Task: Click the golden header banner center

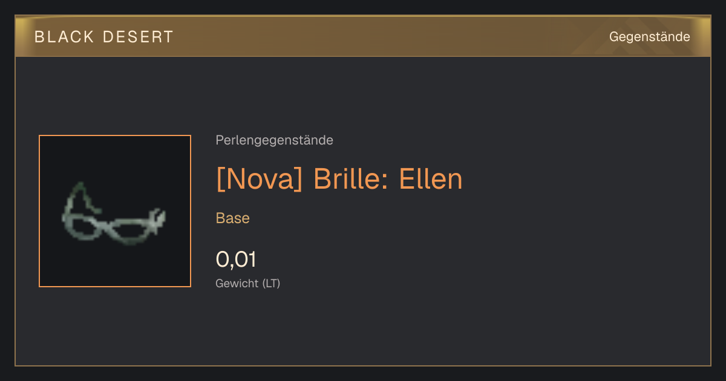Action: pyautogui.click(x=363, y=37)
